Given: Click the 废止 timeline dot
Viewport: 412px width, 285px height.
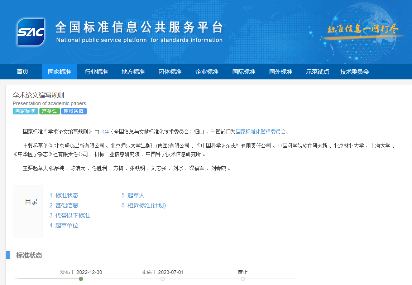Looking at the screenshot, I should click(x=243, y=279).
